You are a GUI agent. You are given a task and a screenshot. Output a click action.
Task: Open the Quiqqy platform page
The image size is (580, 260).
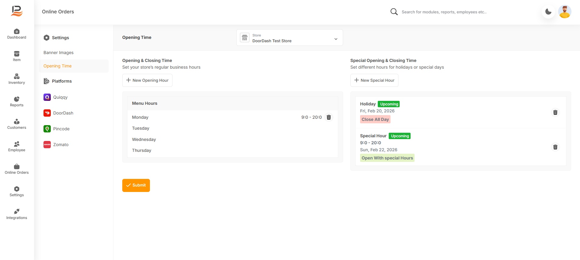tap(60, 97)
